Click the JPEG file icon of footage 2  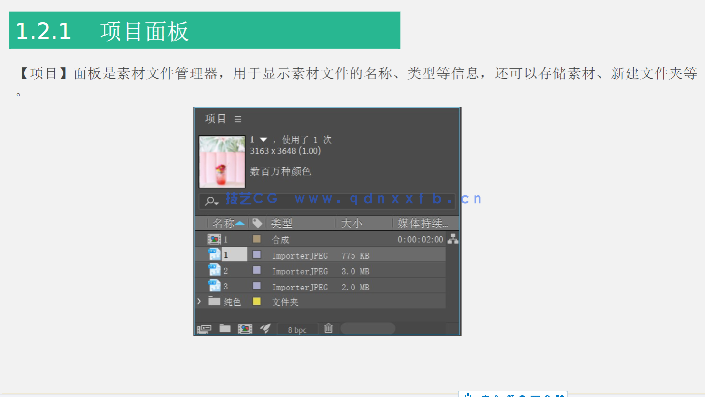(x=214, y=270)
